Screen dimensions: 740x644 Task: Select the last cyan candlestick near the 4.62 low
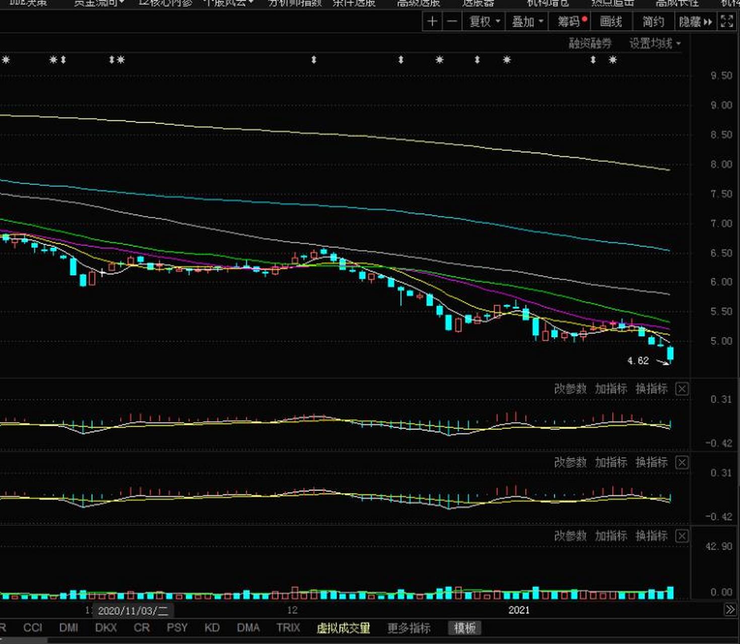pyautogui.click(x=670, y=354)
